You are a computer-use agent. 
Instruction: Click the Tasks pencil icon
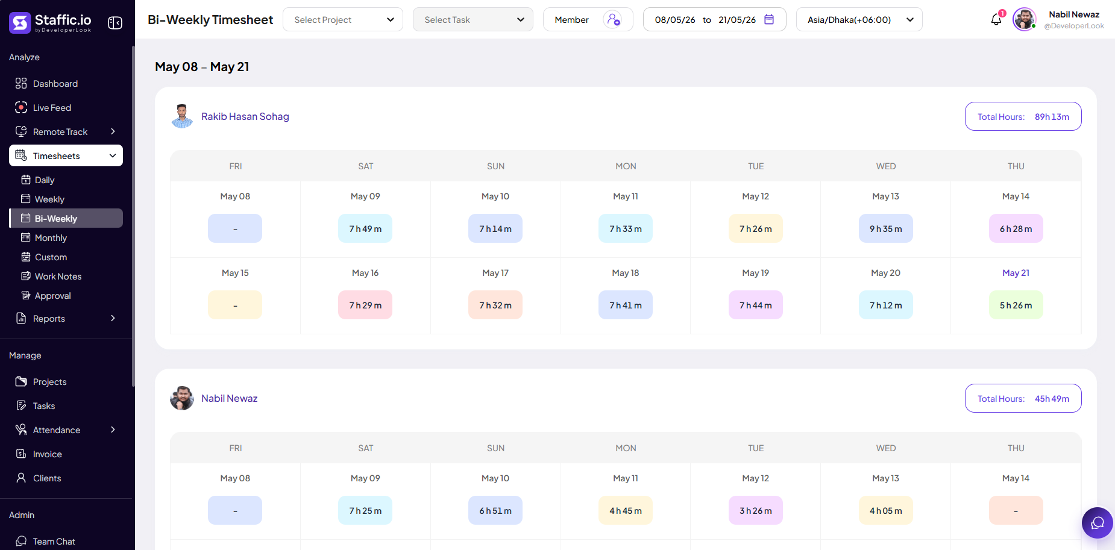[21, 405]
